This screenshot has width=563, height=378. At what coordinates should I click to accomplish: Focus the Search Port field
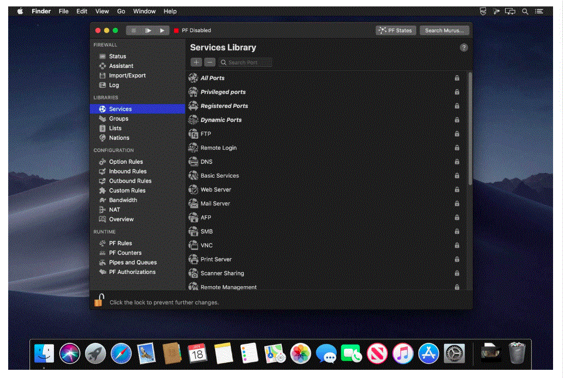point(245,63)
